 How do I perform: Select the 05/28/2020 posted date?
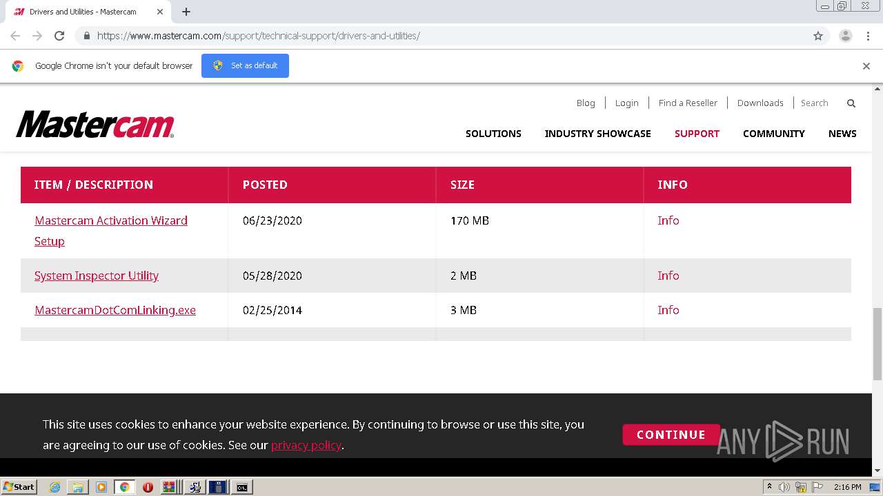point(272,276)
